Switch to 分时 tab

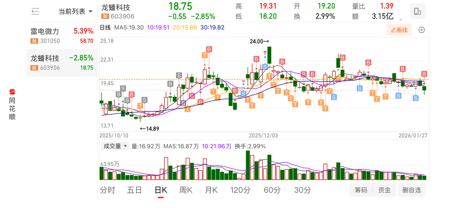(107, 190)
